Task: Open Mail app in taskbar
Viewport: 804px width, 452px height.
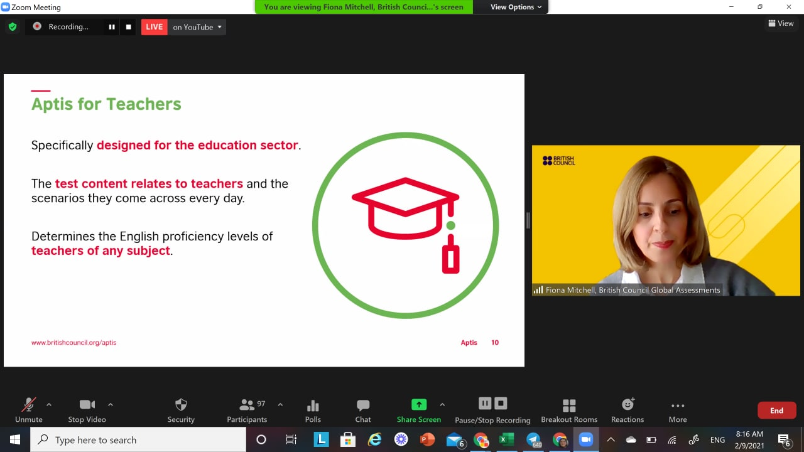Action: (x=455, y=440)
